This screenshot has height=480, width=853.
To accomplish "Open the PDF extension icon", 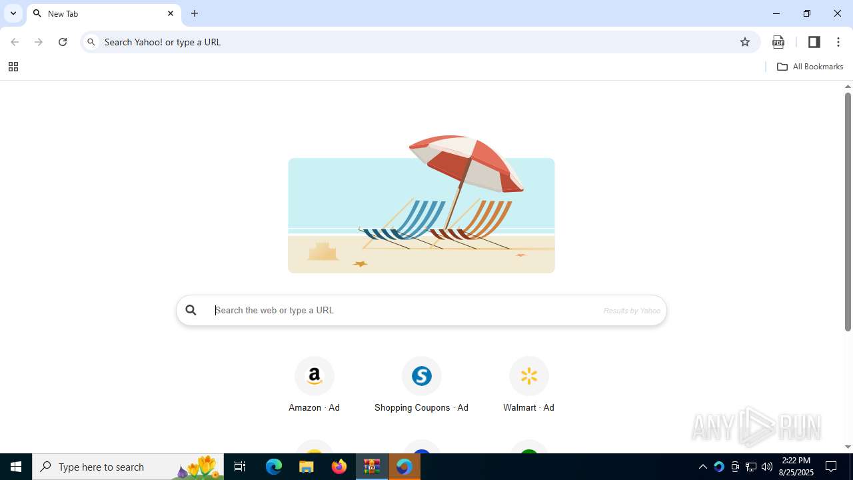I will [778, 42].
